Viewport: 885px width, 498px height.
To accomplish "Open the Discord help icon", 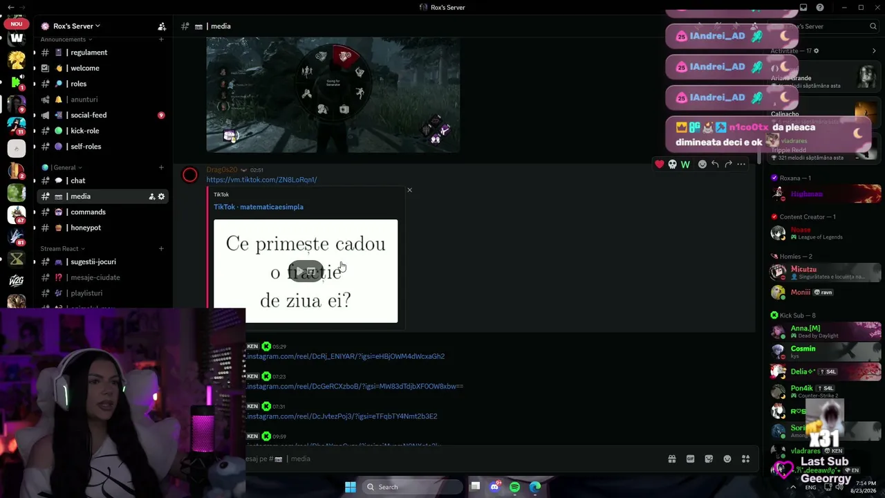I will (x=820, y=8).
